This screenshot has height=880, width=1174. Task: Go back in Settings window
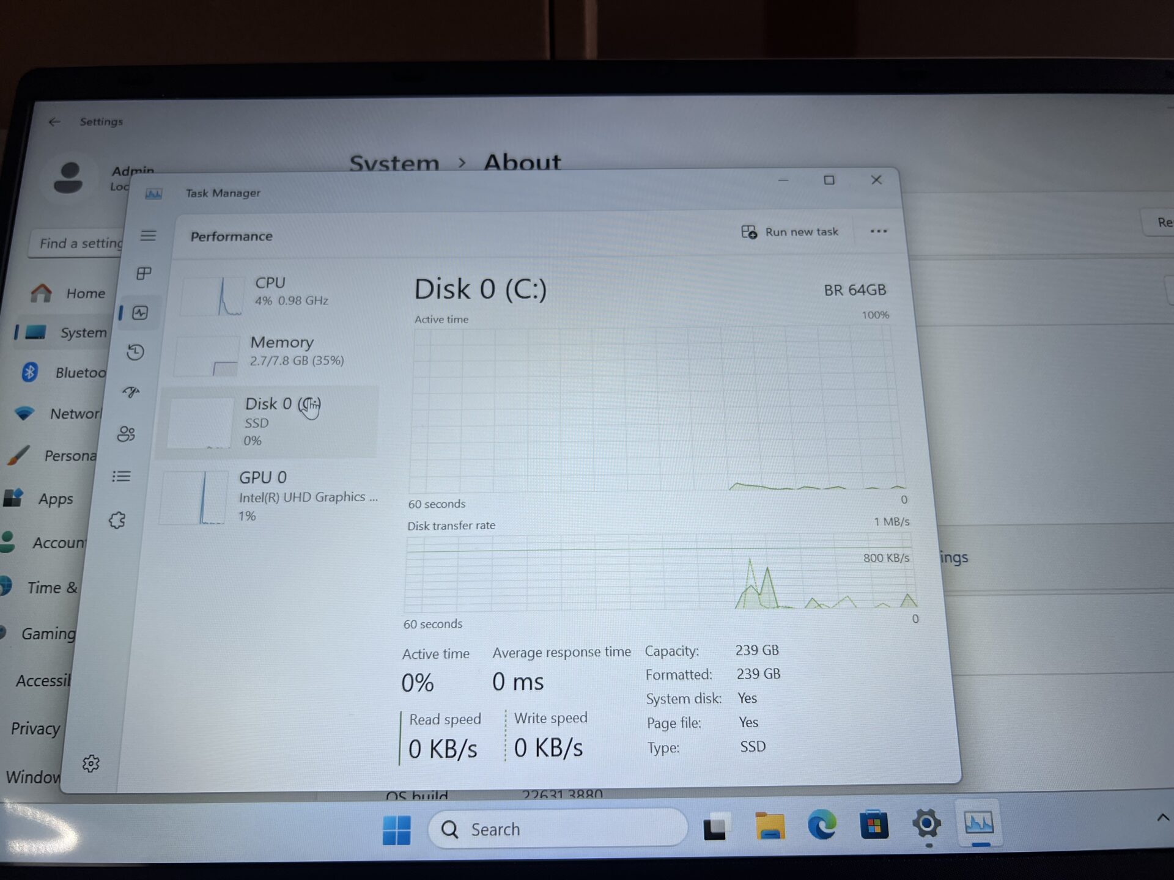coord(54,122)
